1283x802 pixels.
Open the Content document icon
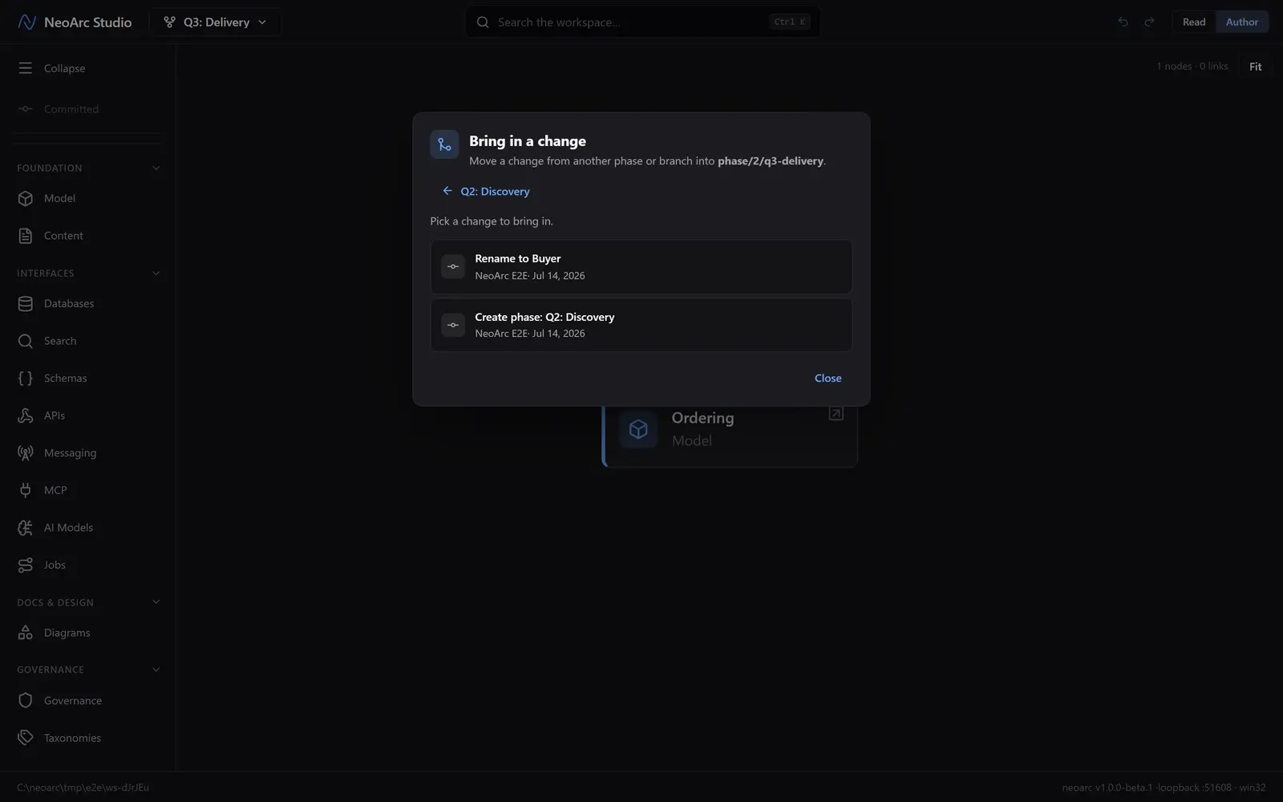(26, 236)
